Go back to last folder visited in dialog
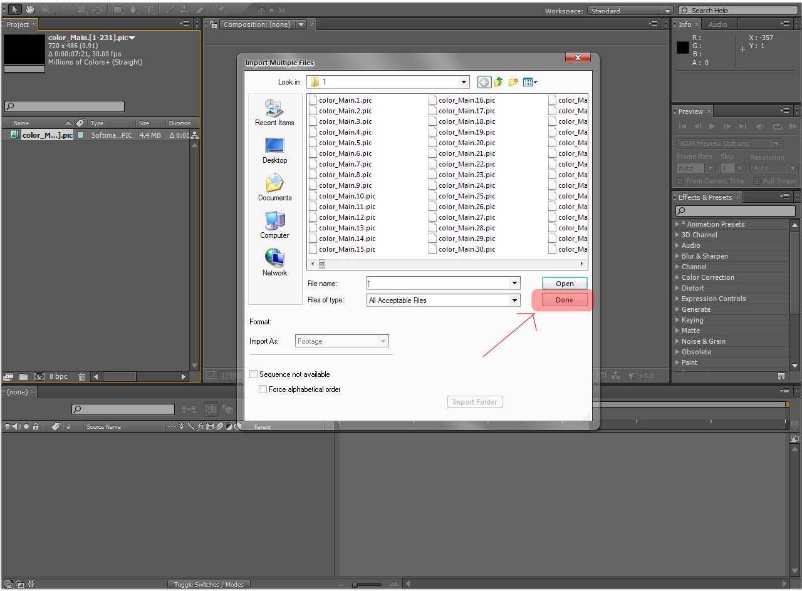 (x=484, y=82)
